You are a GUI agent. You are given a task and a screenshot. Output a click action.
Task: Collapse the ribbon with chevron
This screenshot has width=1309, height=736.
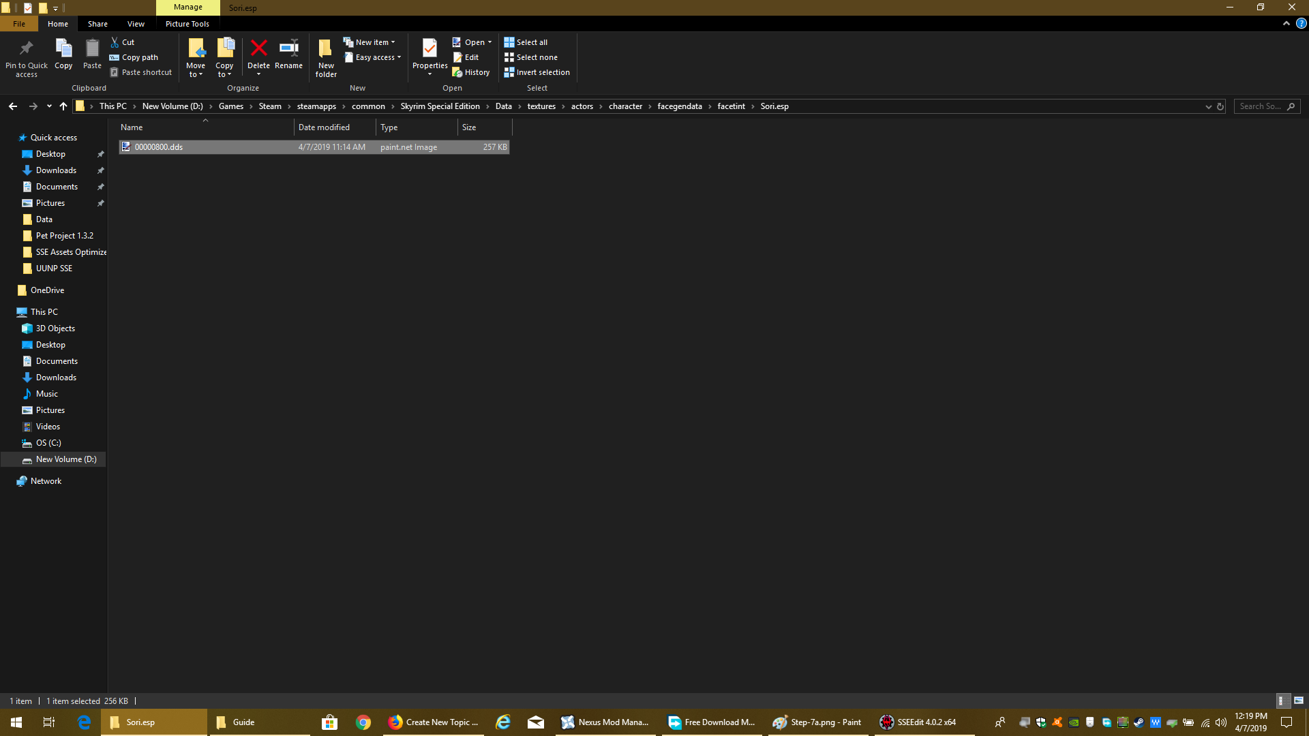coord(1287,23)
